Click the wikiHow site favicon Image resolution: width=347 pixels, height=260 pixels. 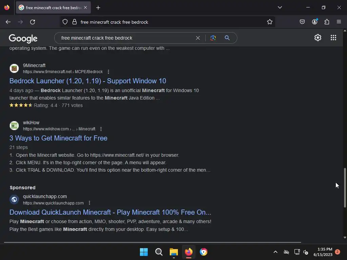tap(14, 126)
